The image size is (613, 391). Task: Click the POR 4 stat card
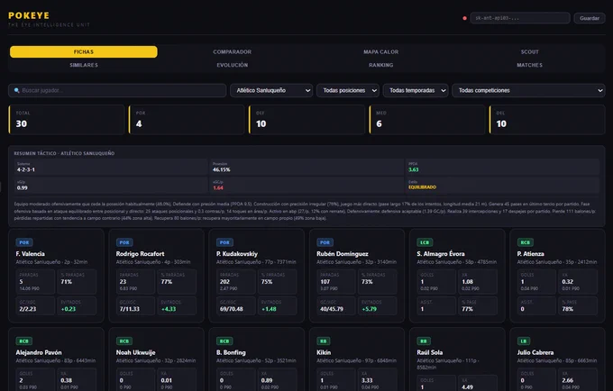click(x=187, y=120)
